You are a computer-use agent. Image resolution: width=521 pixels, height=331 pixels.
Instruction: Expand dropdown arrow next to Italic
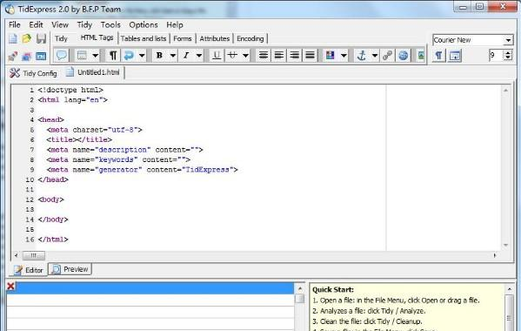199,55
